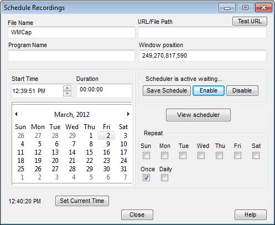
Task: Open the Help button
Action: [x=251, y=214]
